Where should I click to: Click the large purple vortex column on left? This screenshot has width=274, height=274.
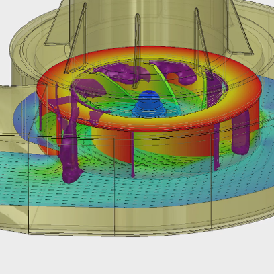pos(69,143)
